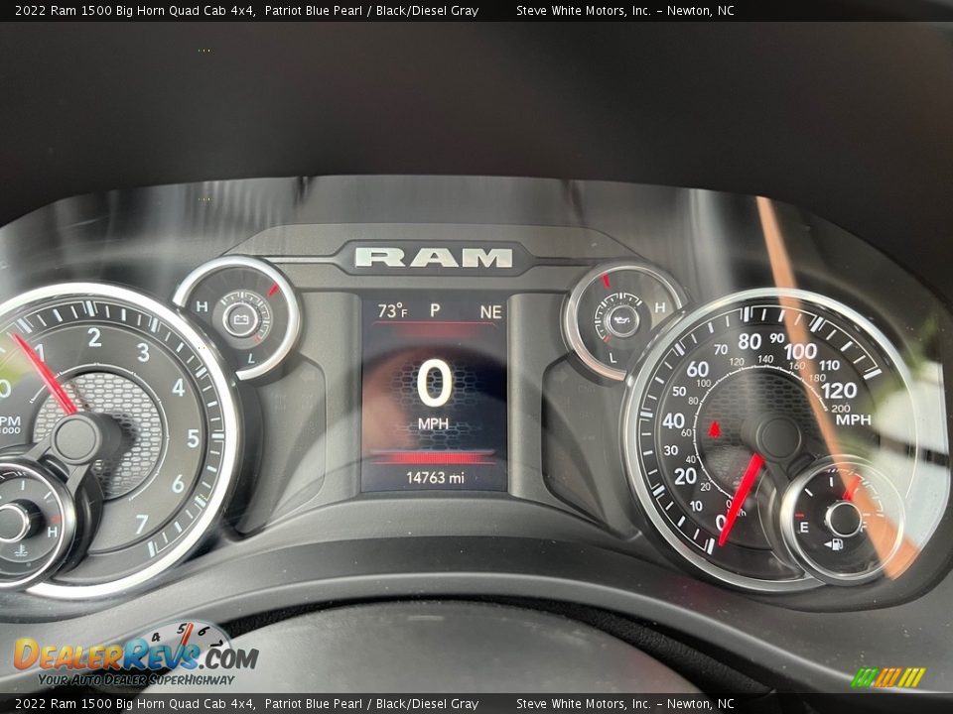
Task: Click the P gear indicator
Action: pos(435,310)
